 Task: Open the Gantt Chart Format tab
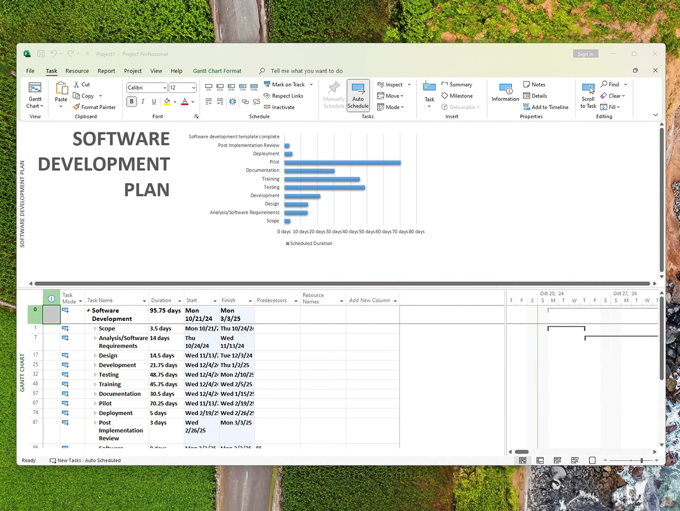click(x=217, y=71)
